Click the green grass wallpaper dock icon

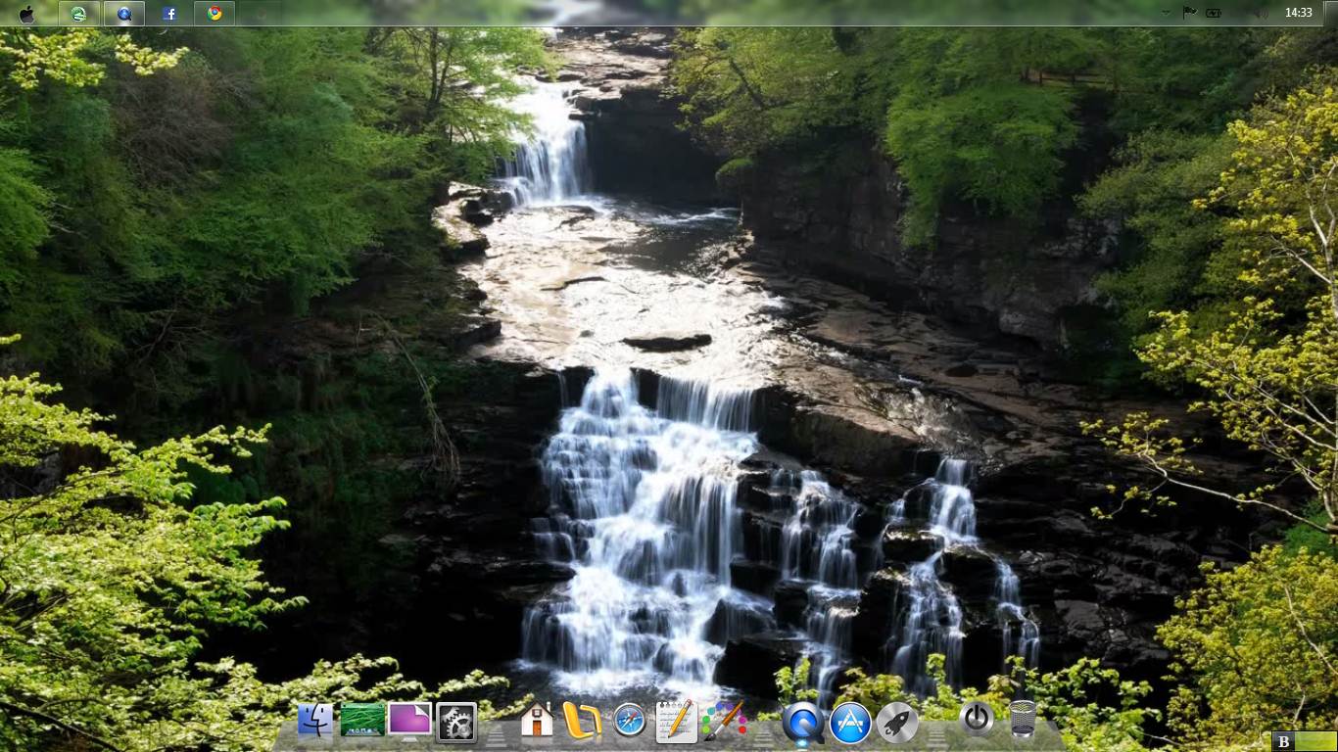point(362,722)
